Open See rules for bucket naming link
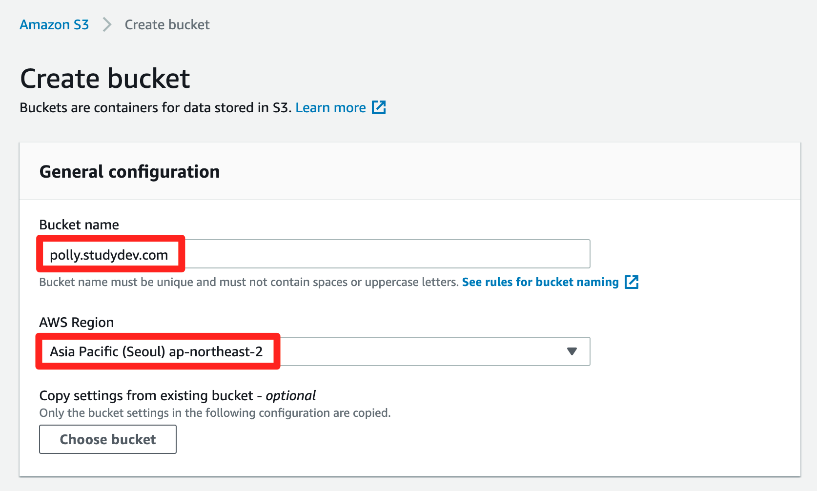 coord(540,282)
